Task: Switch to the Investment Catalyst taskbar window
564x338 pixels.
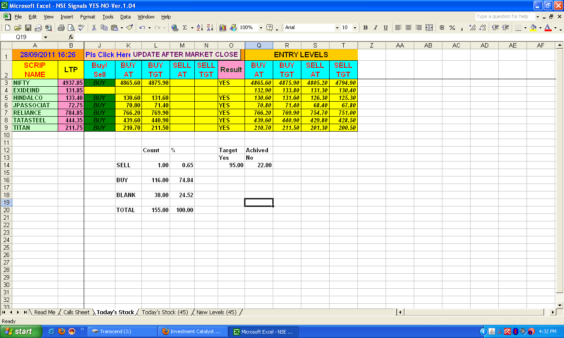Action: click(x=193, y=331)
